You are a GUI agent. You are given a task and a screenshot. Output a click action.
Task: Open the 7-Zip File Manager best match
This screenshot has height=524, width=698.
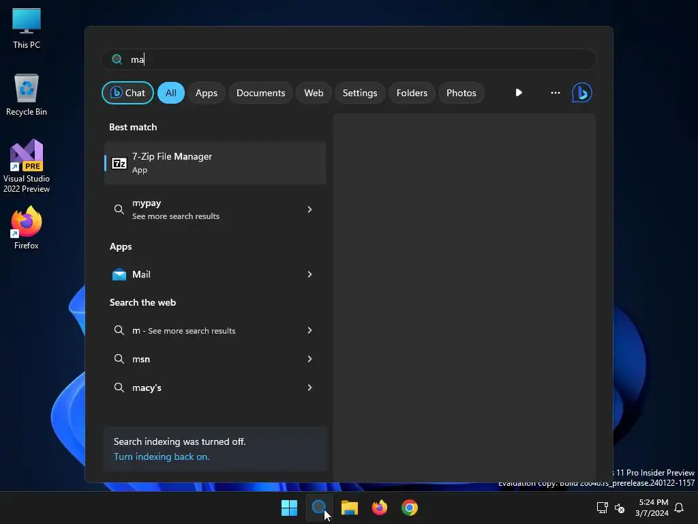[x=215, y=163]
